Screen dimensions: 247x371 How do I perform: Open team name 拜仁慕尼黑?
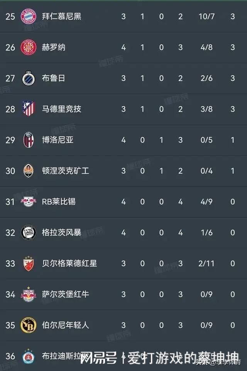[x=61, y=16]
